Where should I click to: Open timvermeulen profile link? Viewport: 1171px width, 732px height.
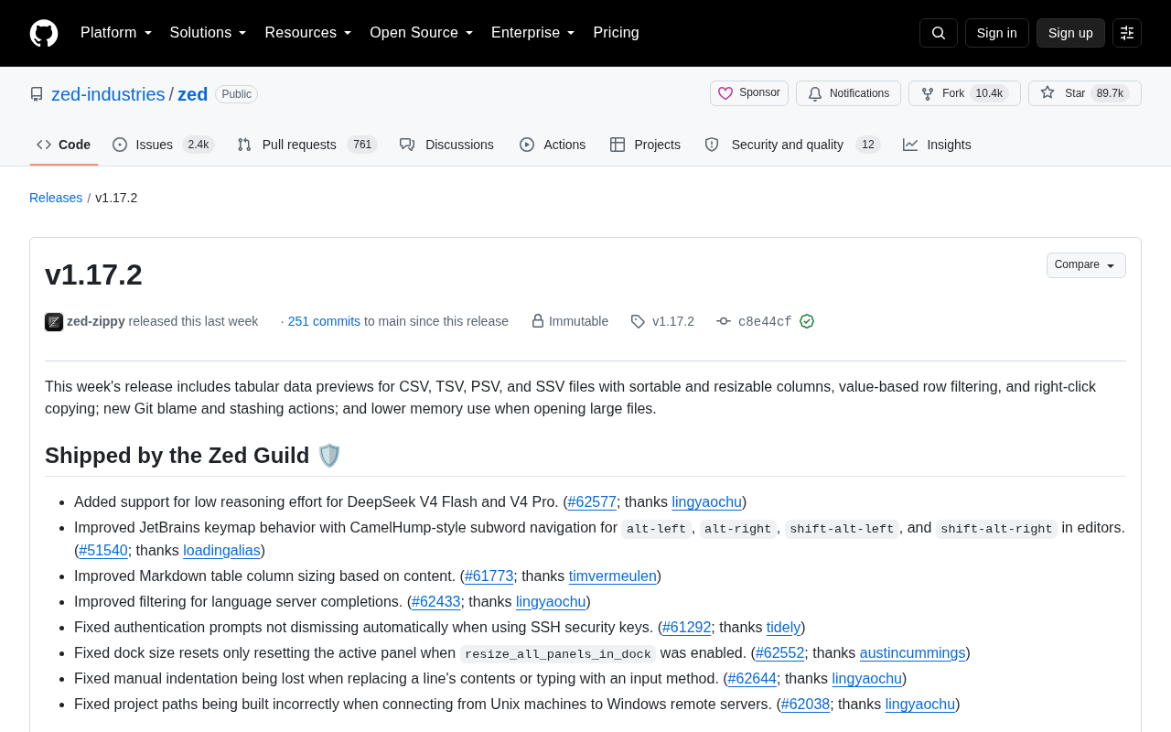613,576
